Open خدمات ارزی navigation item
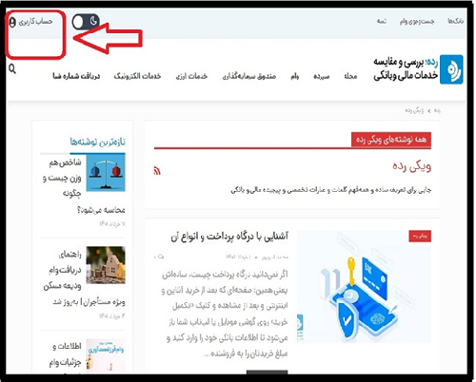This screenshot has height=382, width=476. tap(191, 76)
